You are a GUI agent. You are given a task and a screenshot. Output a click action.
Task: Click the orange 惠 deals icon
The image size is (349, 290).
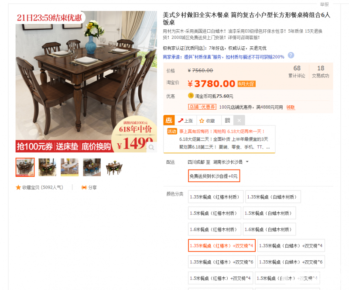[x=169, y=121]
